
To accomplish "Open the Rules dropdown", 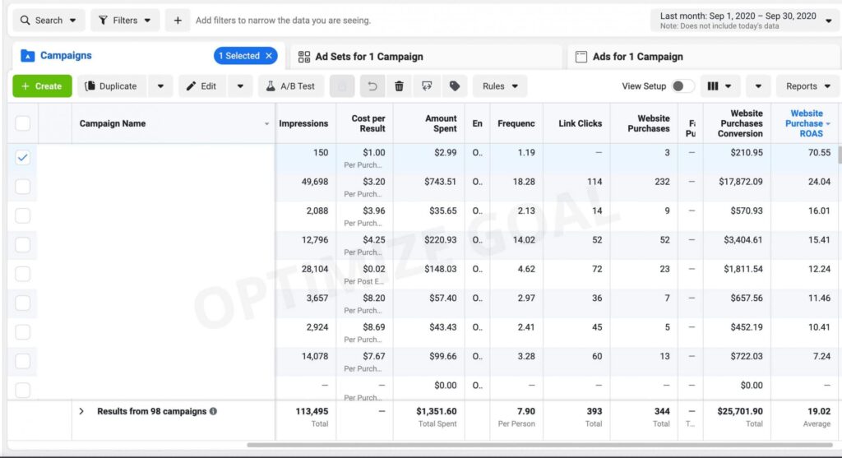I will tap(500, 86).
